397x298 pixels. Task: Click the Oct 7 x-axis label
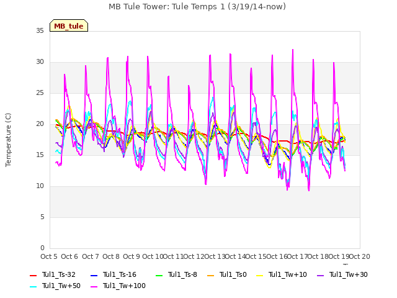tap(90, 256)
